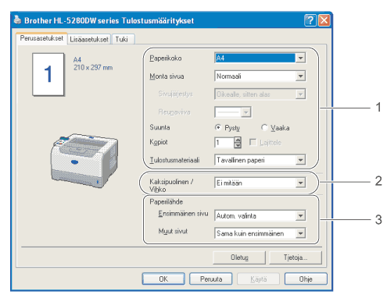Viewport: 387px width, 302px height.
Task: Switch to the Tuki tab
Action: click(x=123, y=39)
